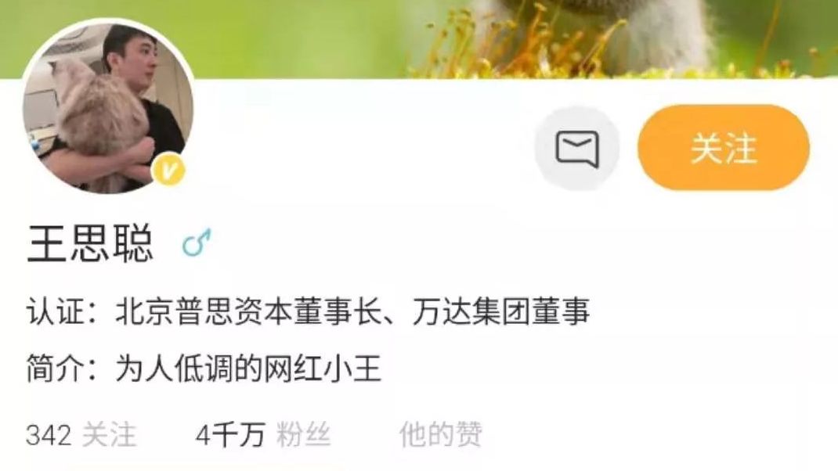Tap the green profile cover banner image
Screen dimensions: 838x471
click(419, 38)
